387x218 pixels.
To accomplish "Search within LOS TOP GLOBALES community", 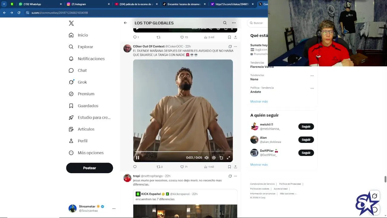I will (225, 23).
